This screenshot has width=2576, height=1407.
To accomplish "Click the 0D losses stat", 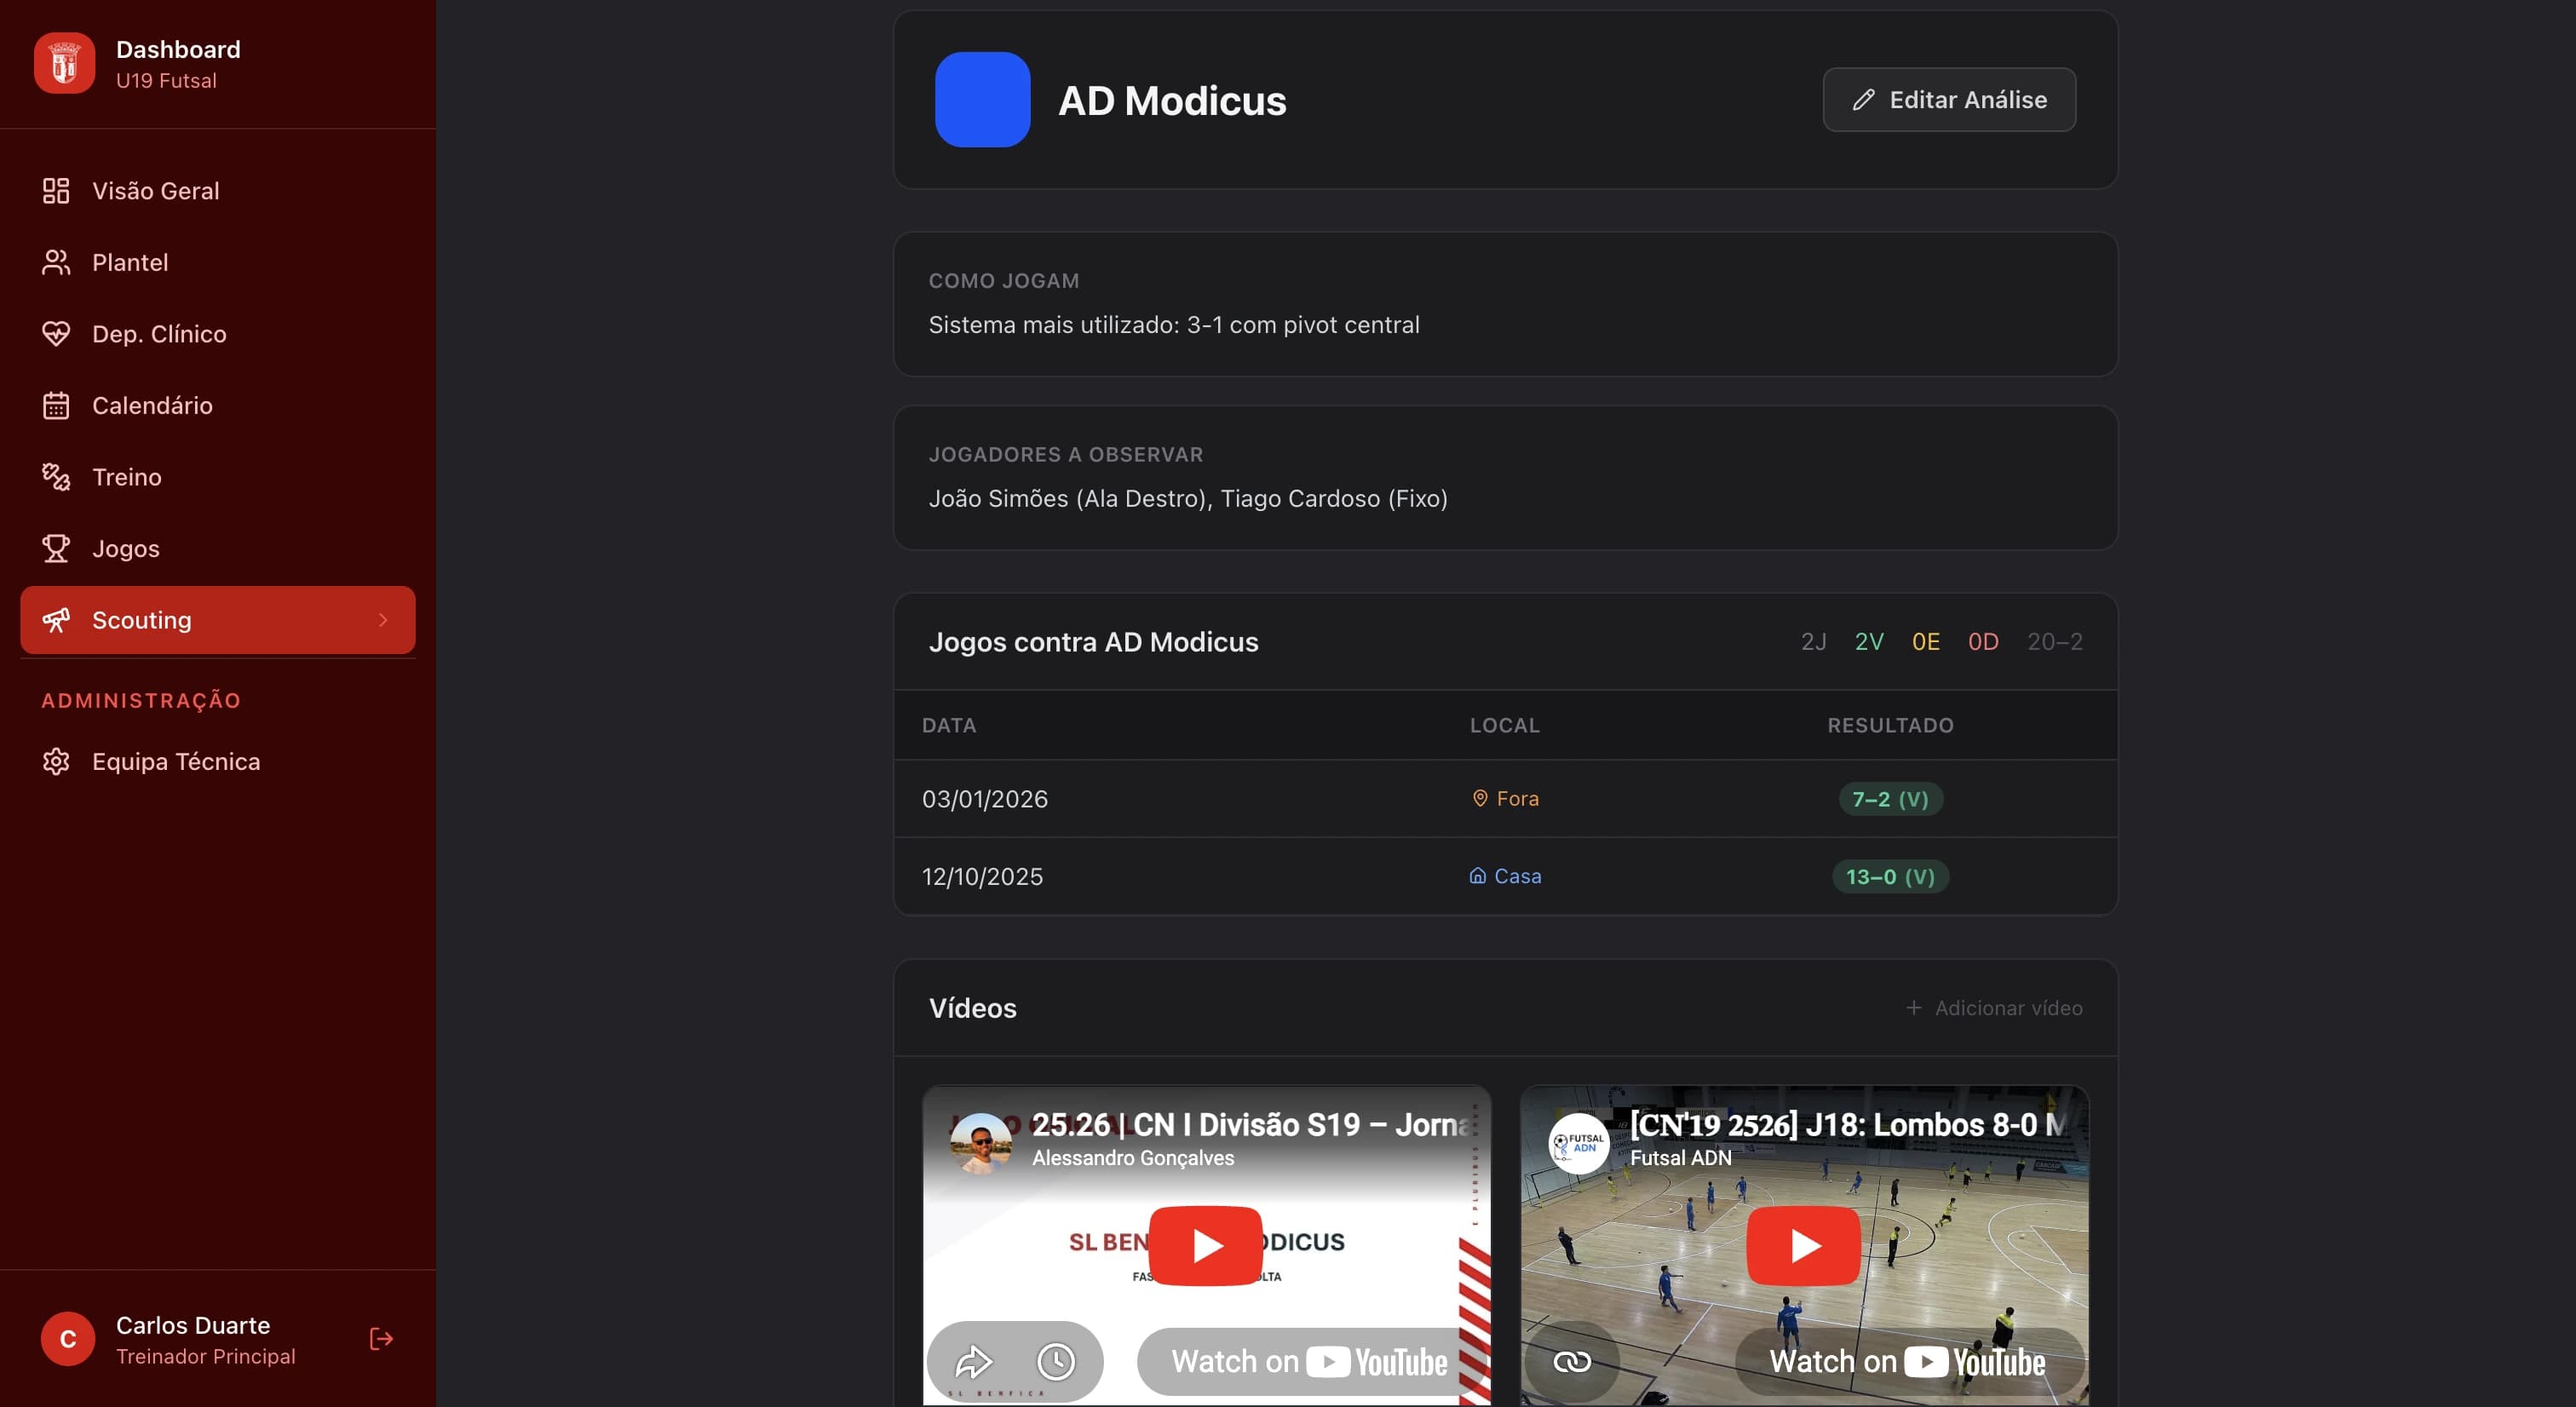I will pos(1983,641).
